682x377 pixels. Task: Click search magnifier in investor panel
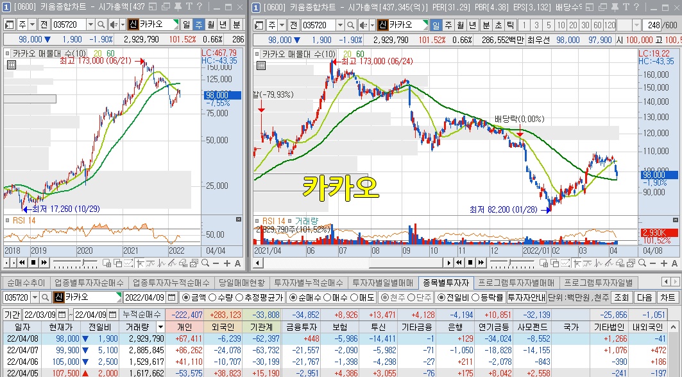coord(46,297)
